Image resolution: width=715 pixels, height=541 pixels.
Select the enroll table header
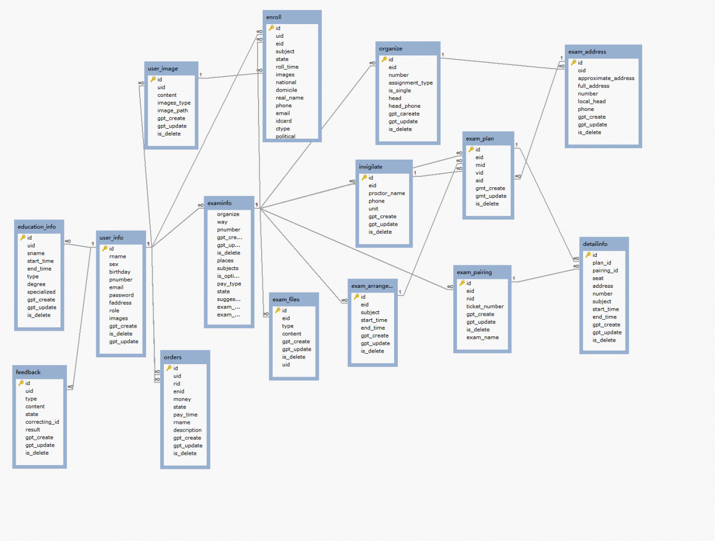coord(292,17)
